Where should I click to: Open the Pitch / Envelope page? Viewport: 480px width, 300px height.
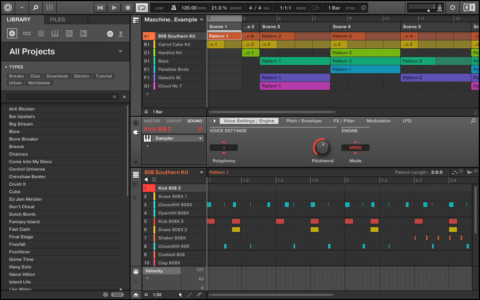click(304, 121)
